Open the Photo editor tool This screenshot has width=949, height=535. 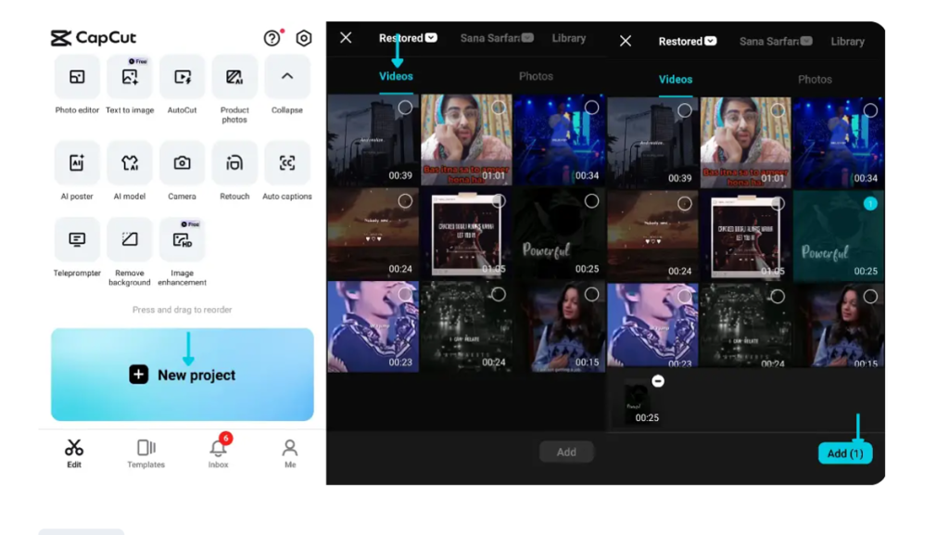point(77,78)
